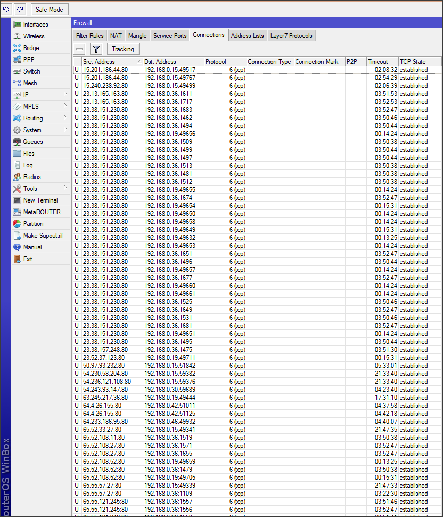
Task: Expand the System submenu arrow
Action: tap(65, 129)
